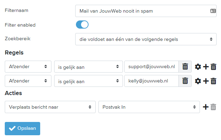
Task: Add a rule after the support@jouwweb.nl row
Action: coord(206,67)
